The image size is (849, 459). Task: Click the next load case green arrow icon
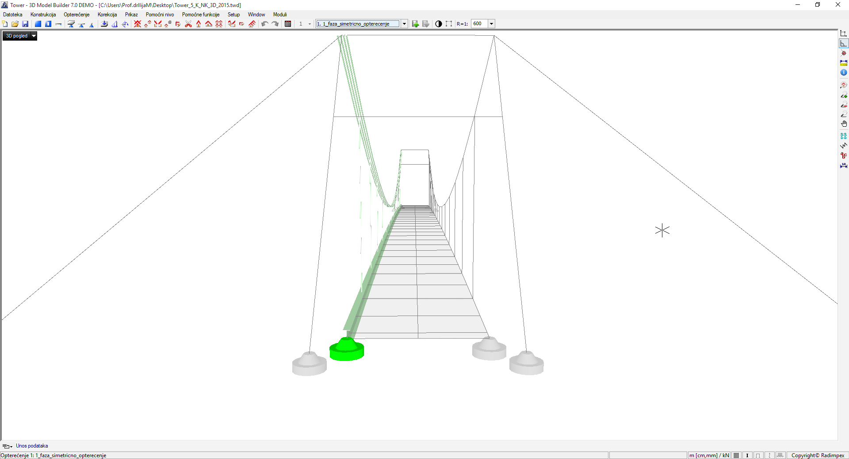click(x=415, y=24)
